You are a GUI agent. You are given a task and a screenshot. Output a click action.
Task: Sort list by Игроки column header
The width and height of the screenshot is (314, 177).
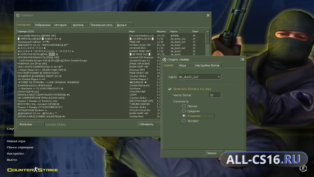click(162, 32)
